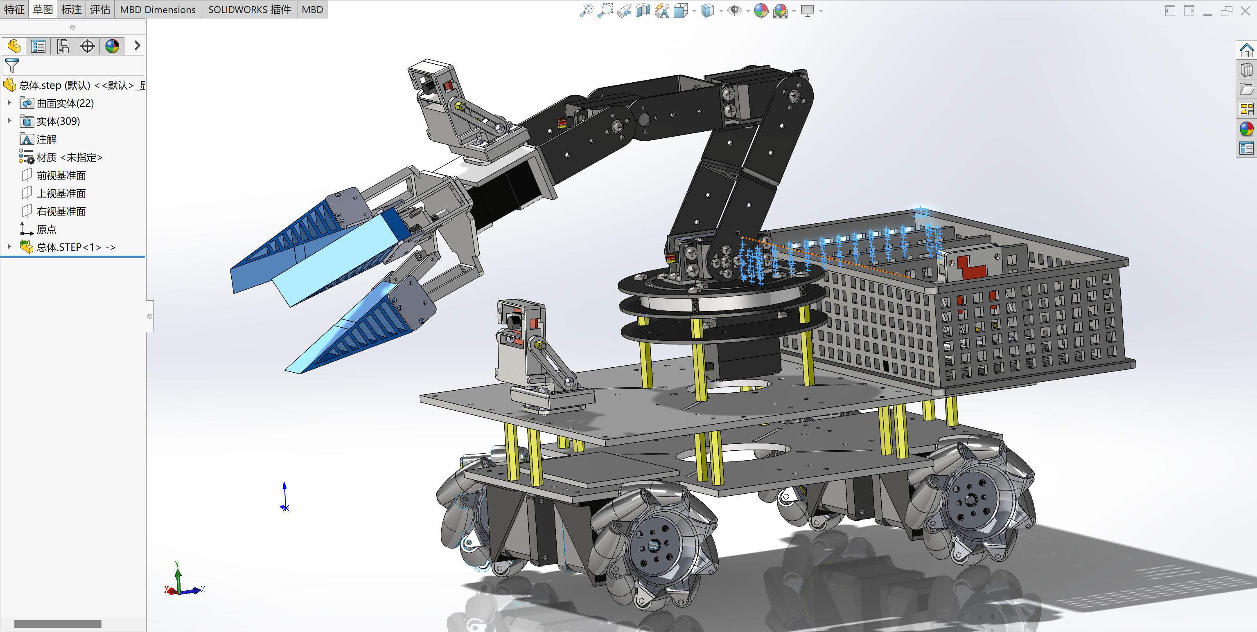Open the Custom Properties task pane icon
Image resolution: width=1257 pixels, height=632 pixels.
1246,148
